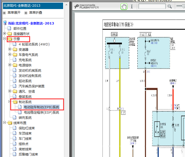Click the 悬架系统 document icon
Viewport: 185px width, 157px height.
[15, 96]
